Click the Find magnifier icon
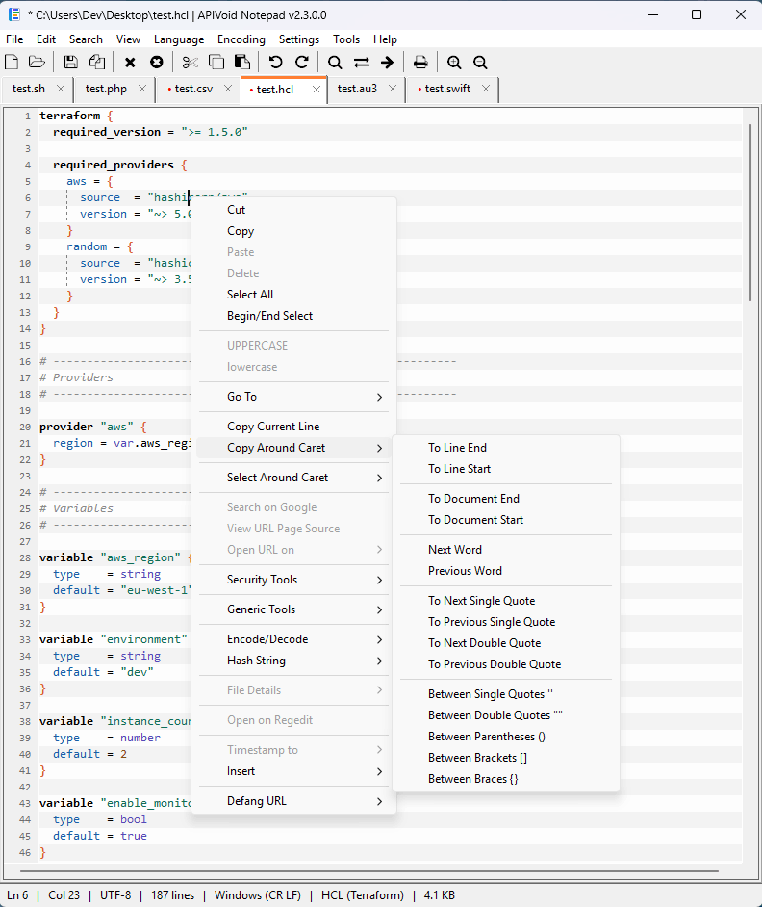762x907 pixels. pyautogui.click(x=335, y=62)
